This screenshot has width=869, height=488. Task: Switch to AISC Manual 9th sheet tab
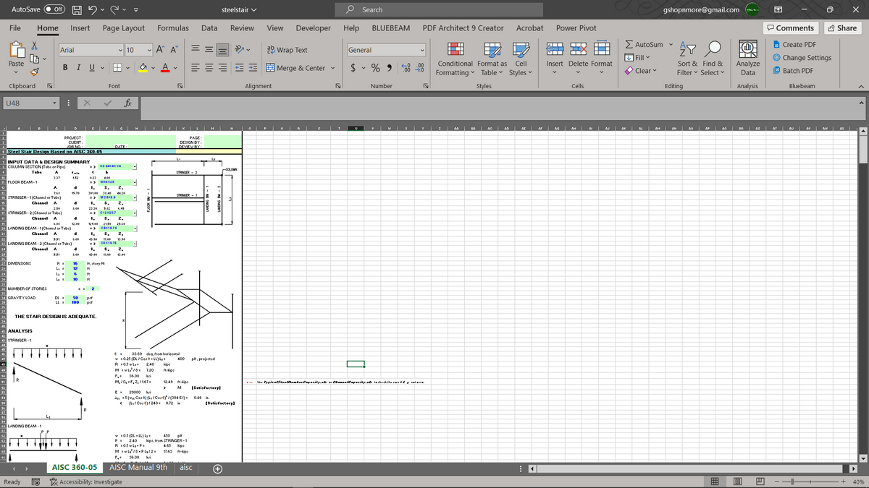[138, 468]
